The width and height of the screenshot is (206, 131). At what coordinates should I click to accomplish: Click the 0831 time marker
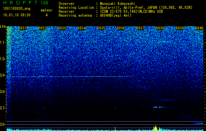pyautogui.click(x=23, y=28)
